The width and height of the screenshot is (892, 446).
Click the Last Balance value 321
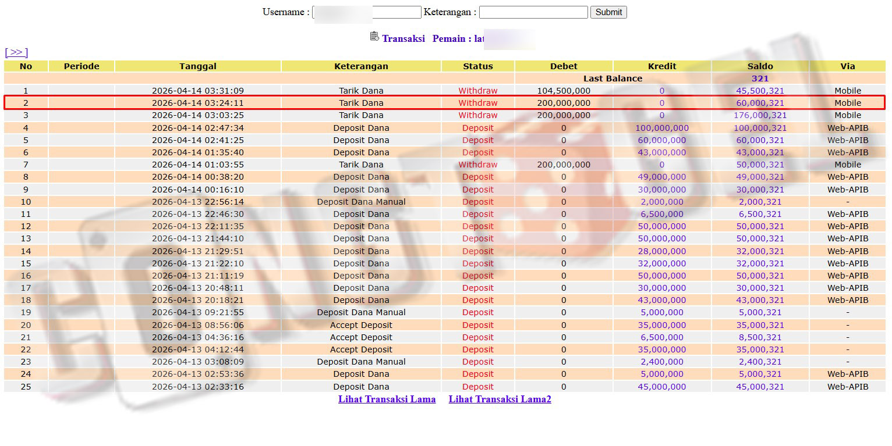pos(760,79)
